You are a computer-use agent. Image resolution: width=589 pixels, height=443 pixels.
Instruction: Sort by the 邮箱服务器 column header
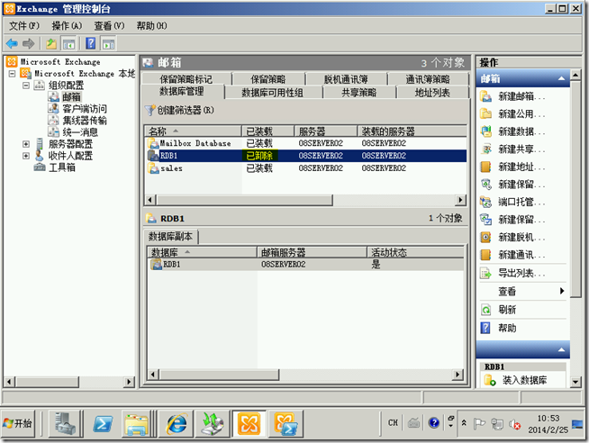tap(312, 253)
